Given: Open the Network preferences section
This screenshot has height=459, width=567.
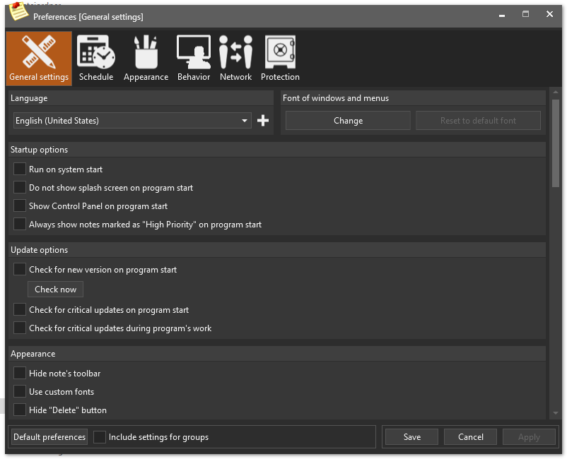Looking at the screenshot, I should (x=235, y=59).
